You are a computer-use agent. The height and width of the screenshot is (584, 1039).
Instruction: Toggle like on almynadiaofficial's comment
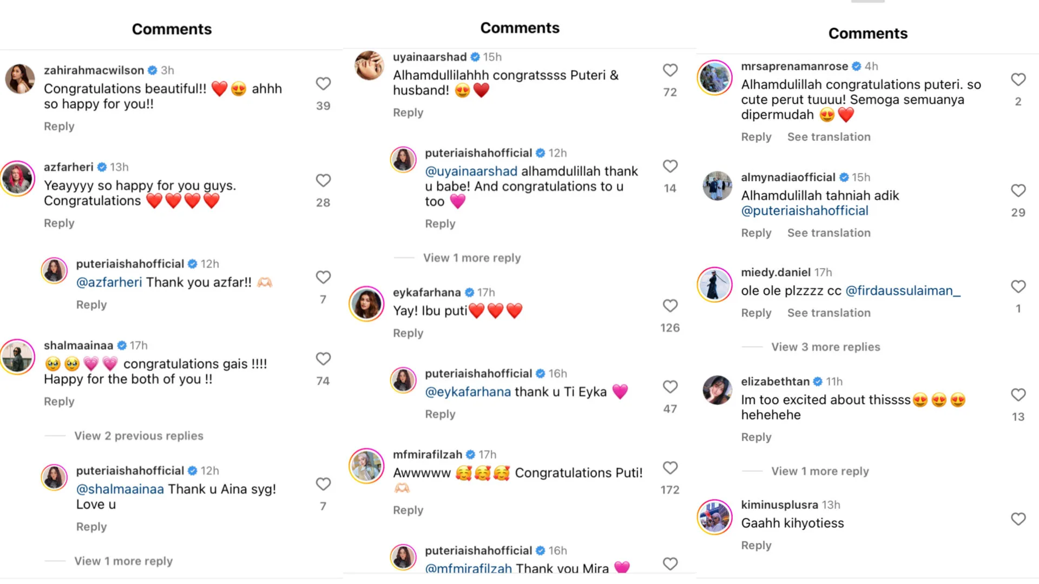1018,190
